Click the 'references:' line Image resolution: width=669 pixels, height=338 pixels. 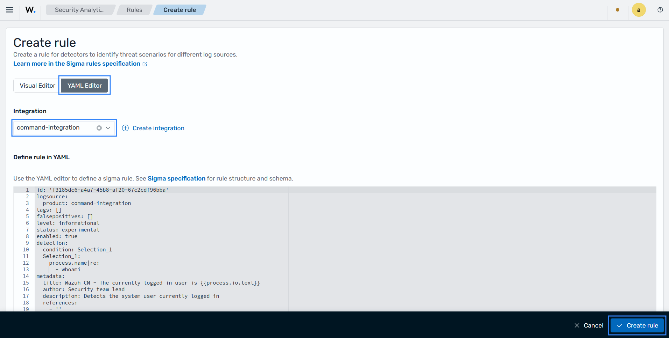click(60, 303)
